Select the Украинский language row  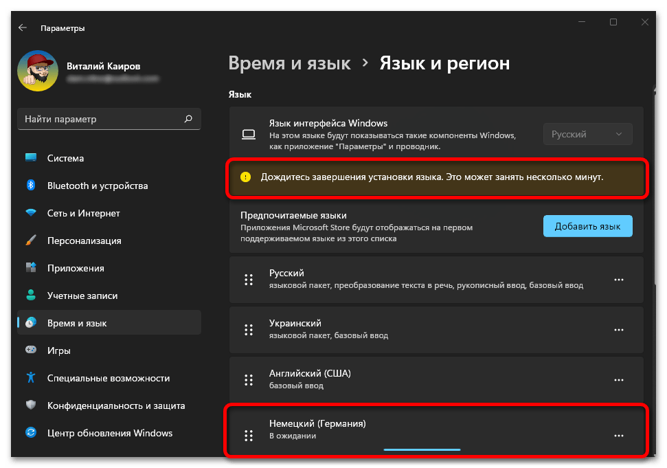click(436, 330)
